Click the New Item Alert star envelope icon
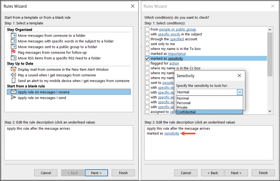 click(14, 69)
